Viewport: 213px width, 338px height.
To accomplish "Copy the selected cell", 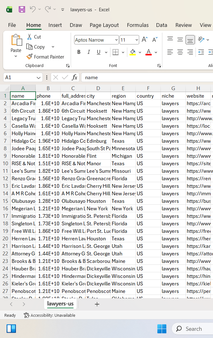I will tap(36, 47).
